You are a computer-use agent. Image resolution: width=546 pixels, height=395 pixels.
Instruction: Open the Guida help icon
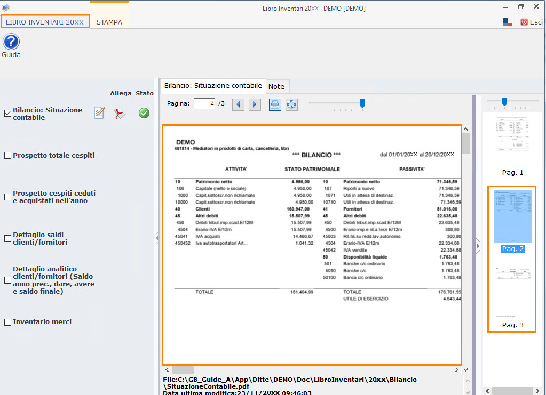tap(11, 42)
